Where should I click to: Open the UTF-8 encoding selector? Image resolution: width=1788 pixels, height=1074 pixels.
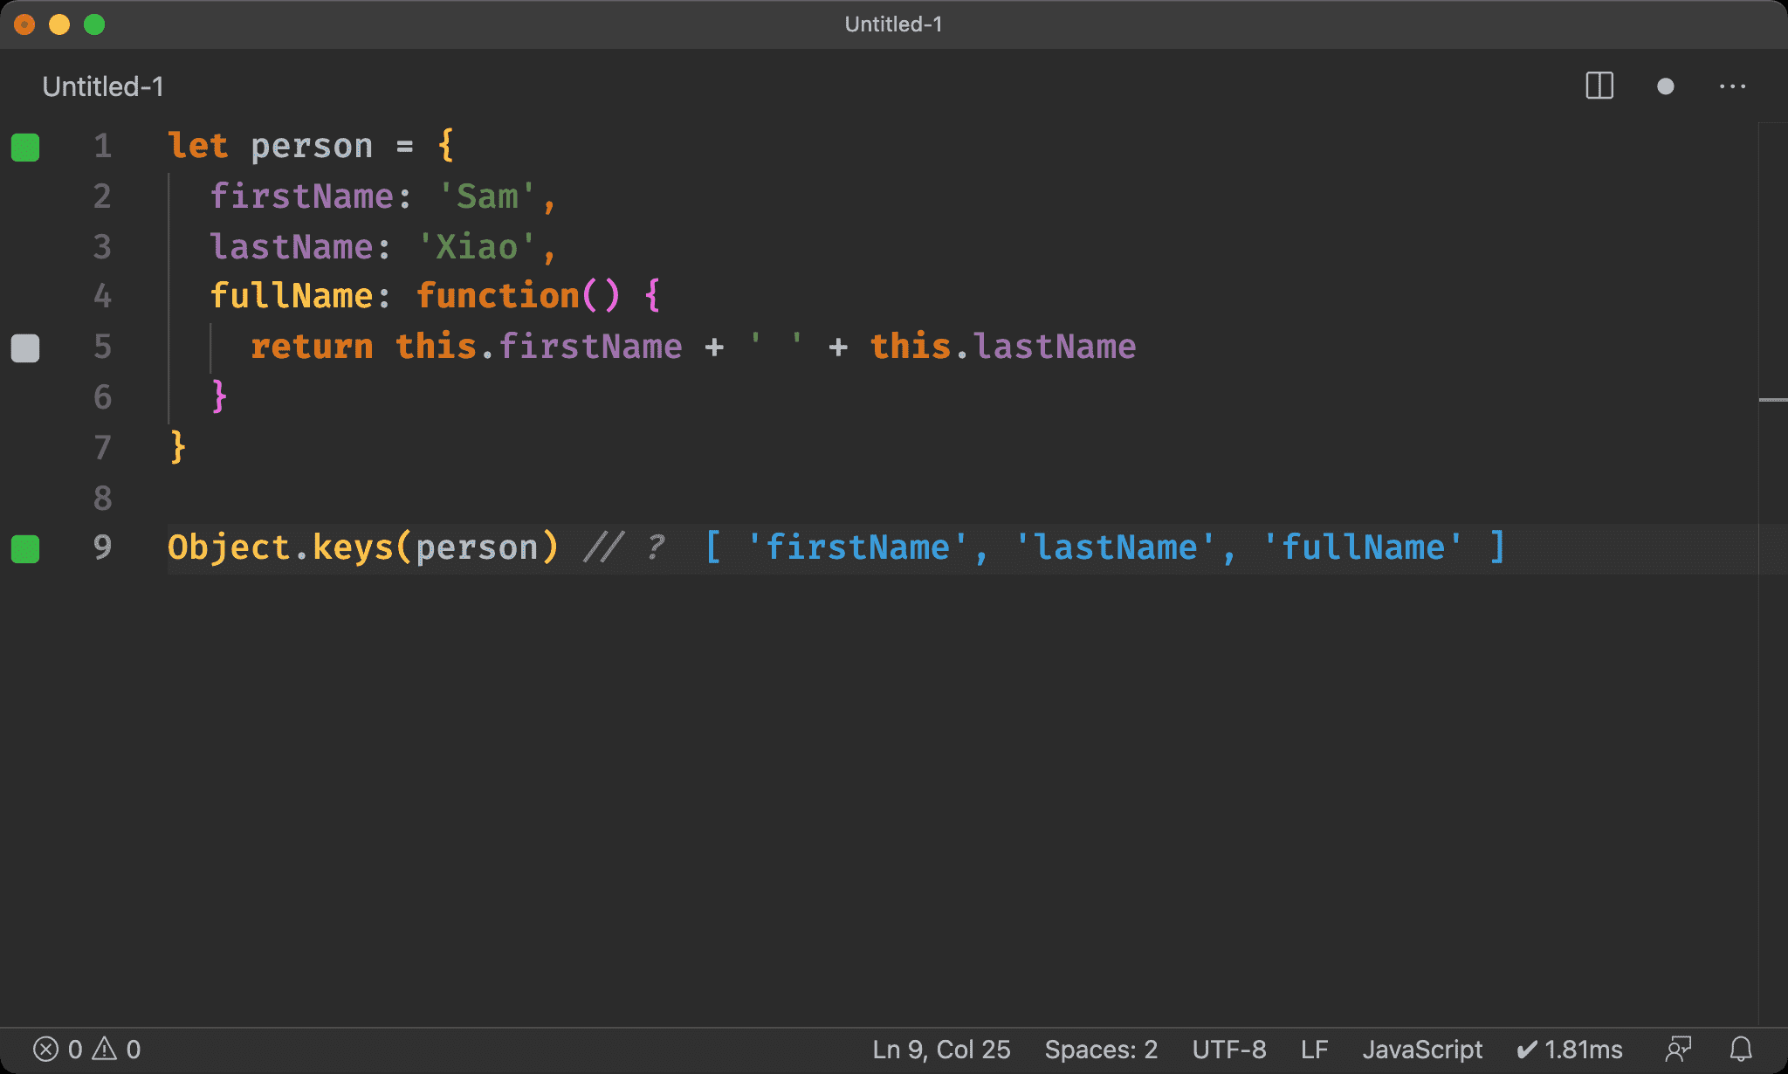1228,1049
